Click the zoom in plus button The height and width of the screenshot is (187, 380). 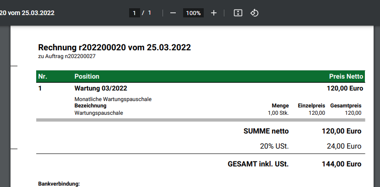[213, 13]
